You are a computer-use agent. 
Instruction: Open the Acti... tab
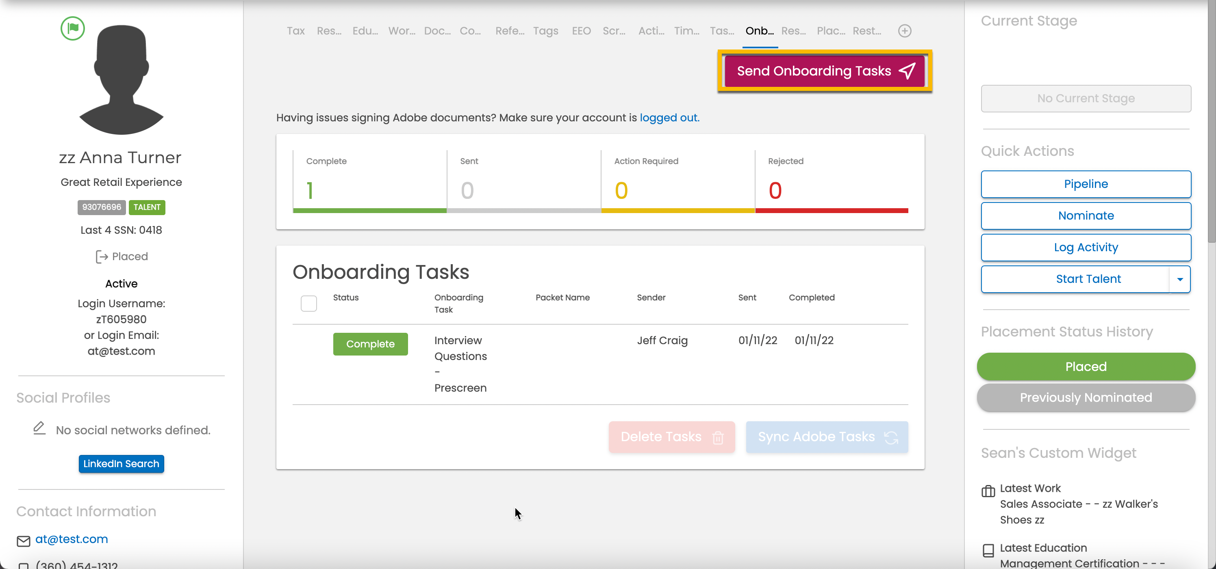click(x=651, y=31)
